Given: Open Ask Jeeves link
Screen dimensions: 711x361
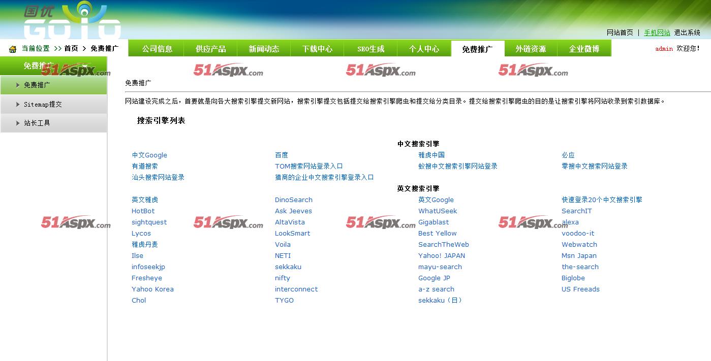Looking at the screenshot, I should (x=293, y=211).
